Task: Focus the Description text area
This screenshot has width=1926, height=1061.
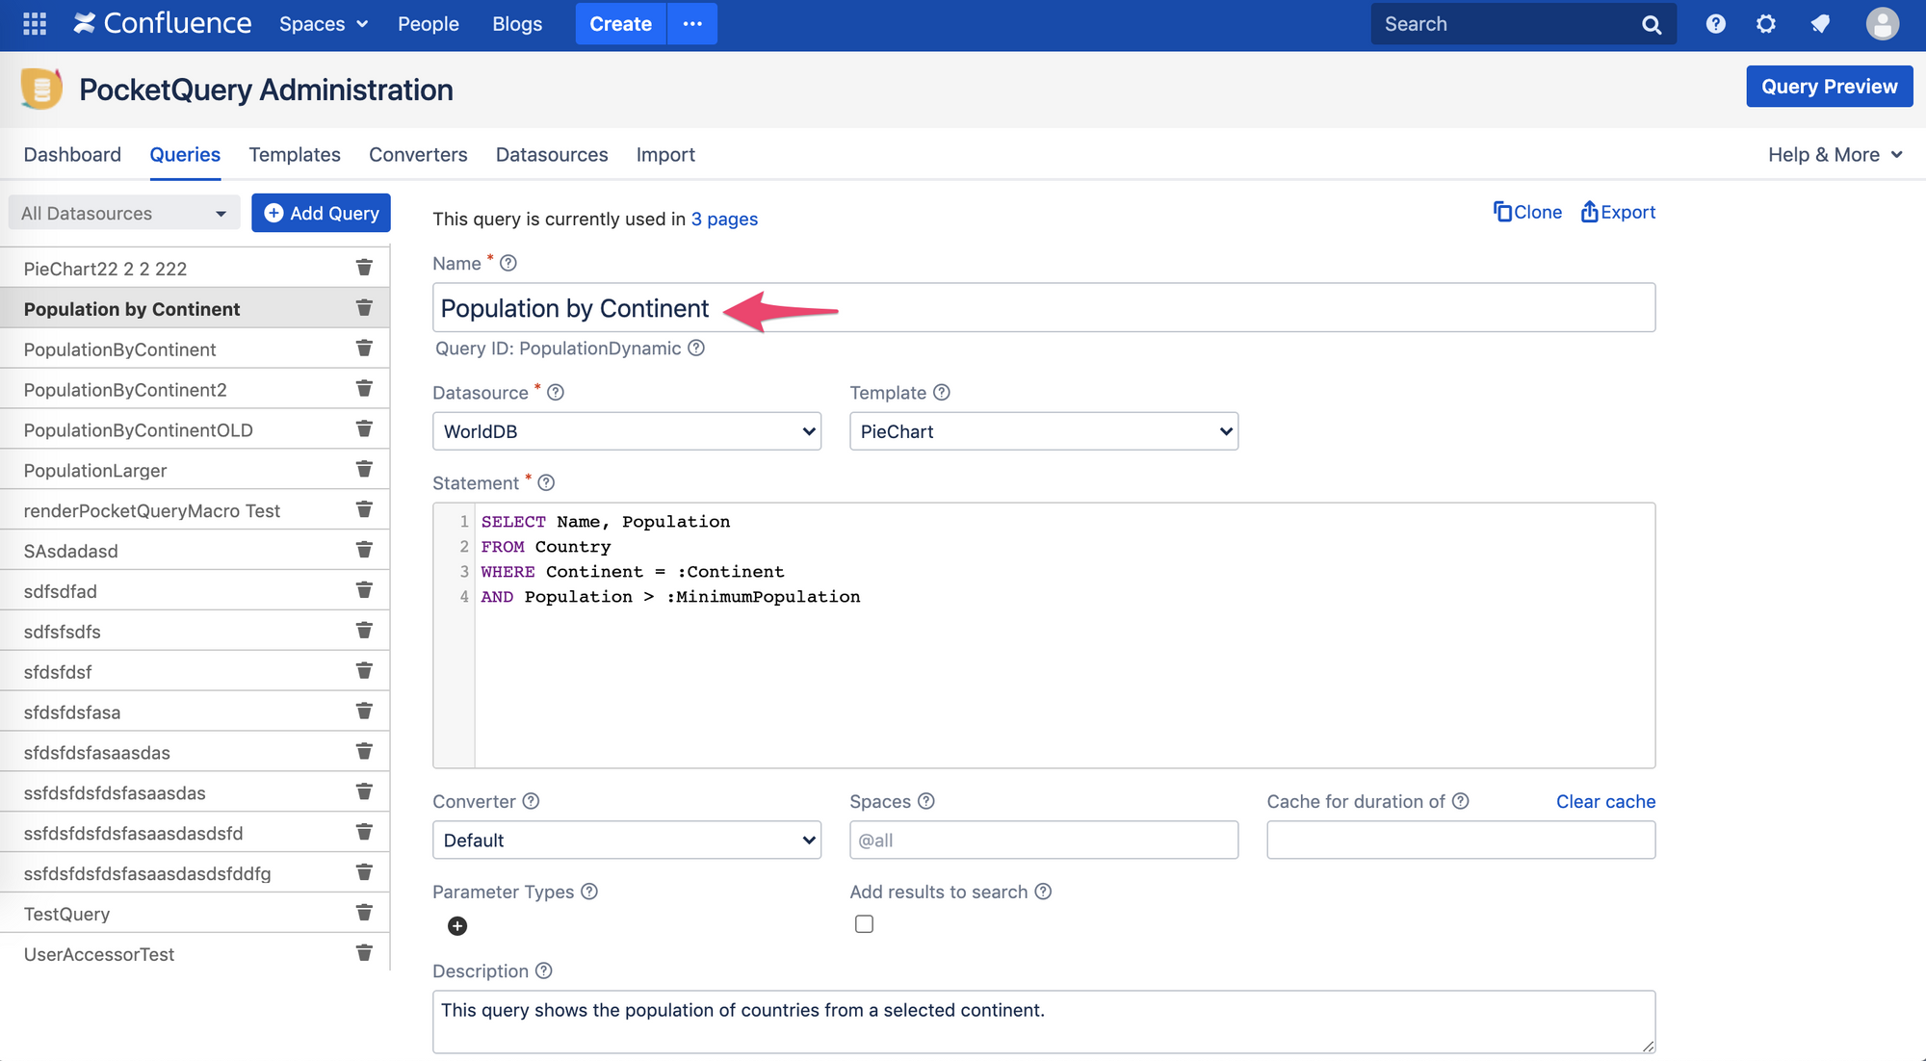Action: pos(1044,1022)
